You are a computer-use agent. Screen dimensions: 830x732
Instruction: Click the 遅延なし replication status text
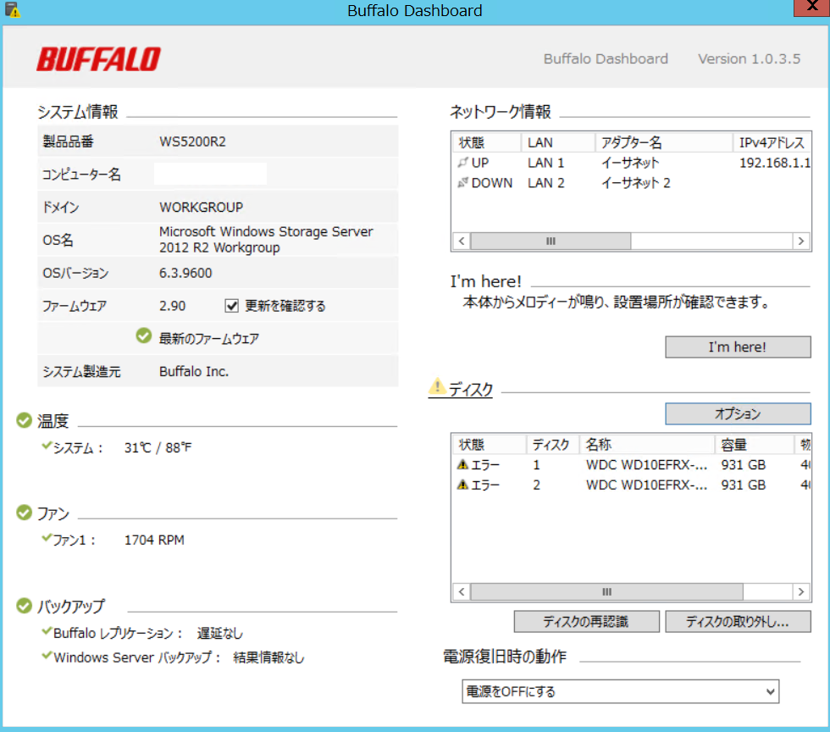[x=219, y=633]
